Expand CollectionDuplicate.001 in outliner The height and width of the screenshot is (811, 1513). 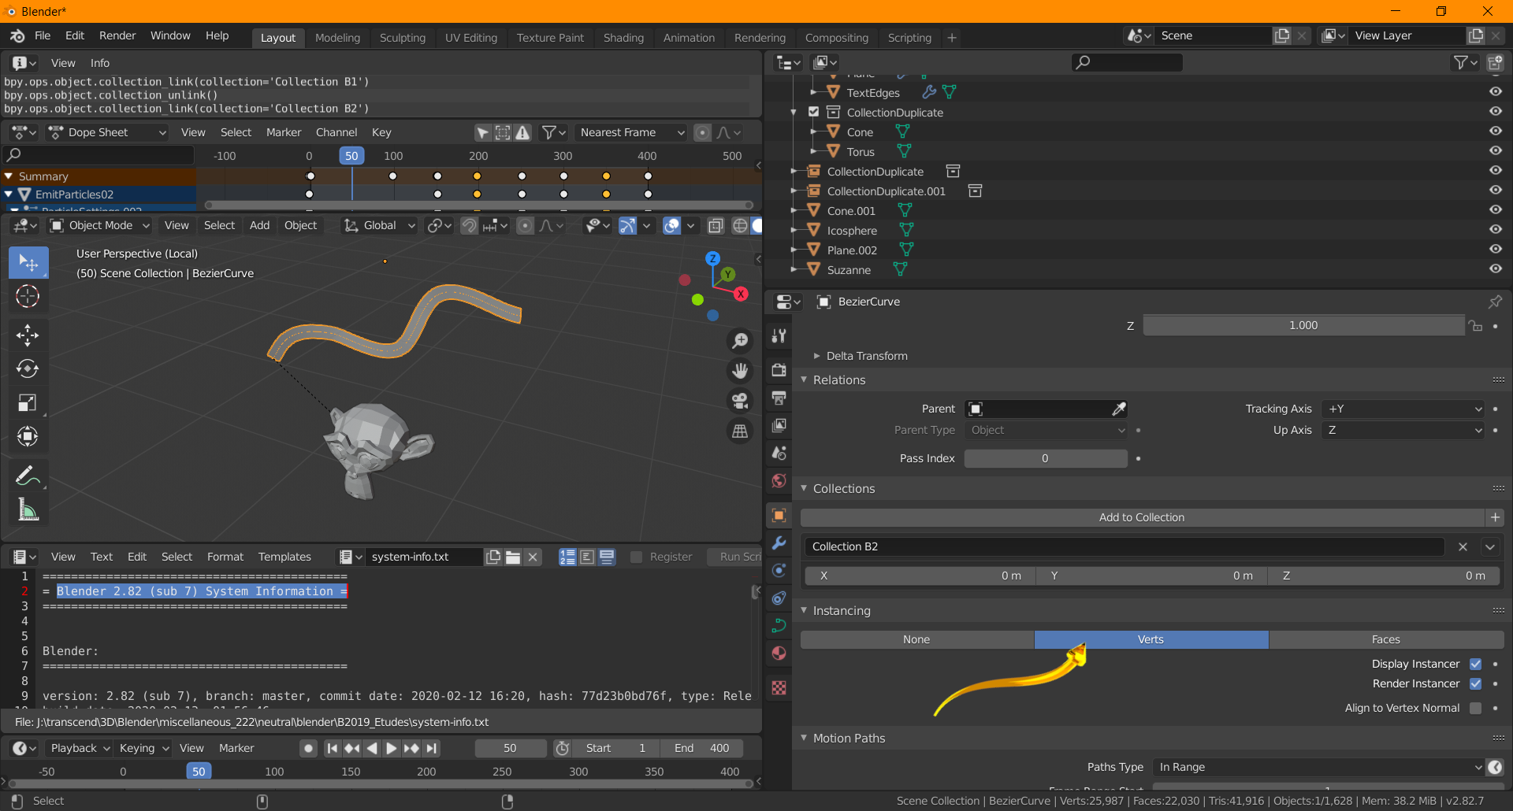click(x=794, y=191)
